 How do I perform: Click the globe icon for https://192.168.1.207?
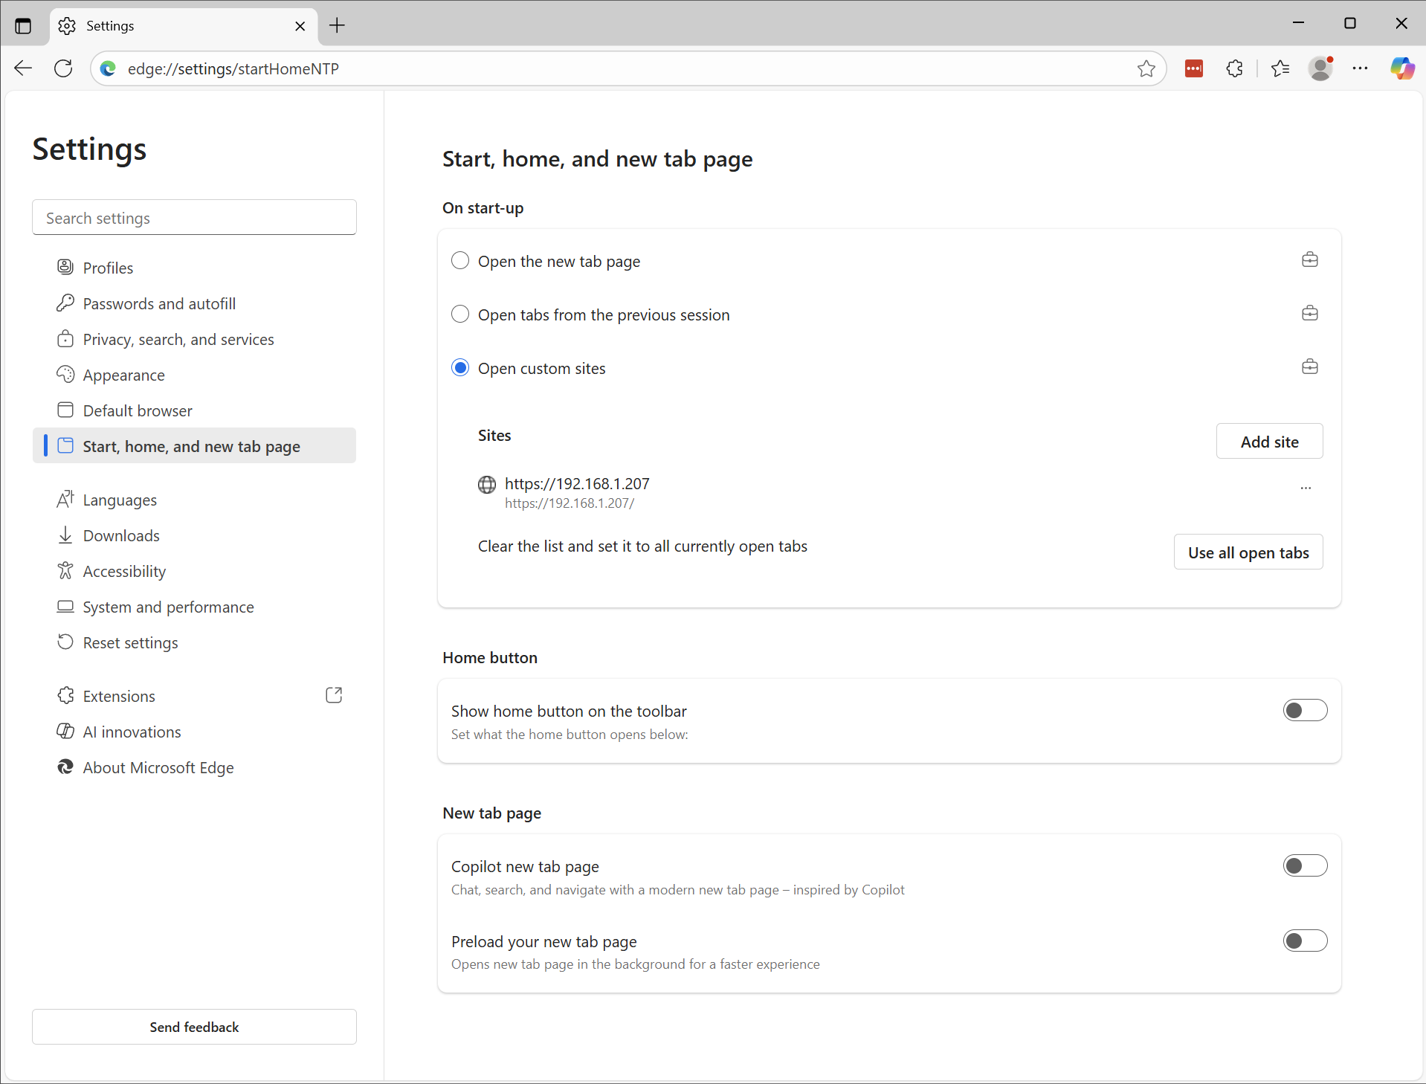click(x=487, y=485)
